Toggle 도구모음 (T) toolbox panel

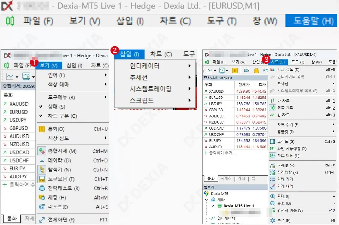point(73,179)
